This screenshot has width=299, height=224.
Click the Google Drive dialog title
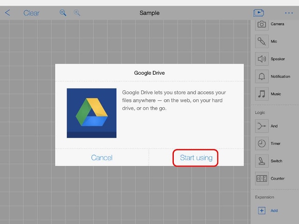(x=149, y=73)
